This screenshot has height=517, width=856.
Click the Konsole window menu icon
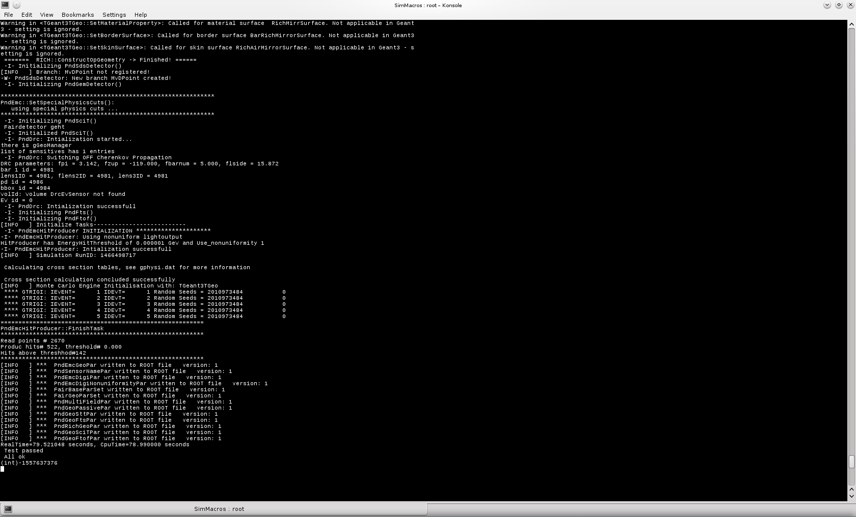pos(5,5)
